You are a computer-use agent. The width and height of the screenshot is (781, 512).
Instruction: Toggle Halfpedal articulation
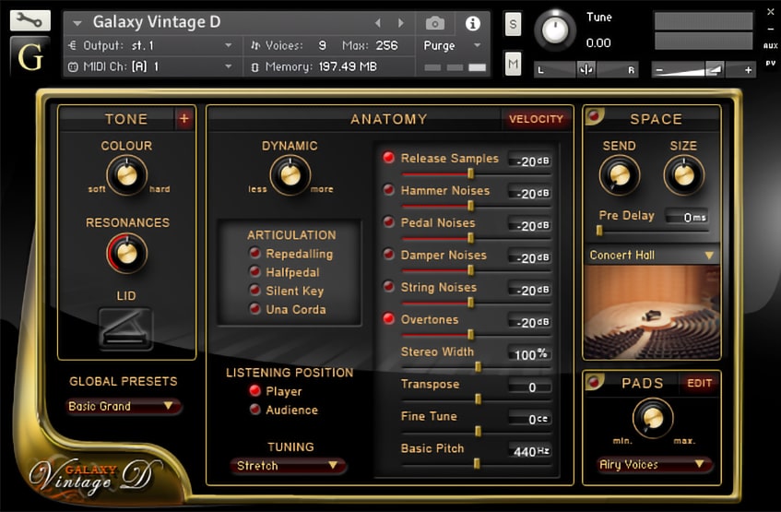[x=254, y=272]
